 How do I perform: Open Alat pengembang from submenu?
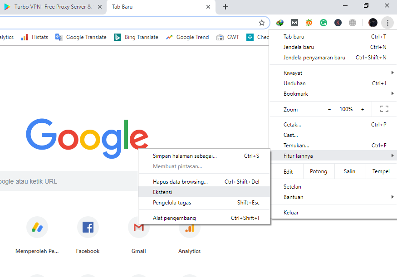point(204,218)
